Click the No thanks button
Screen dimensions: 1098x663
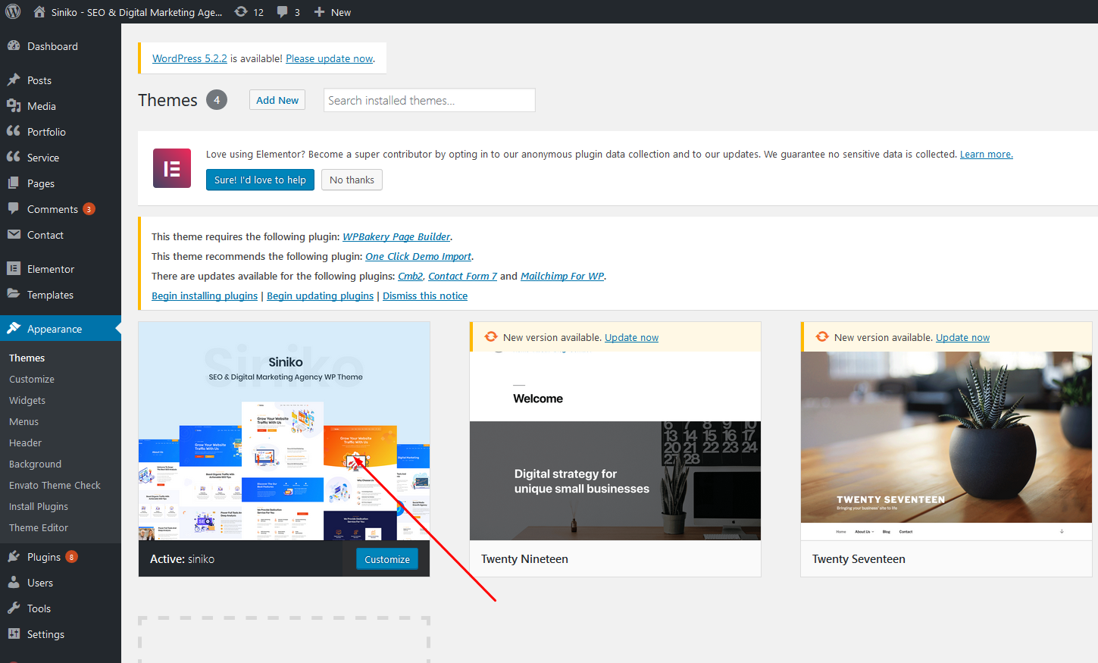coord(352,180)
